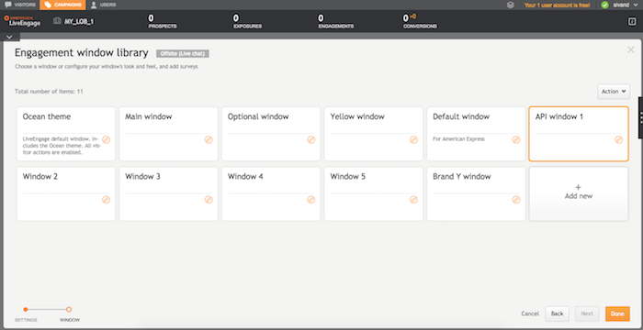The width and height of the screenshot is (643, 330).
Task: Click the edit icon on Main window card
Action: [x=209, y=139]
